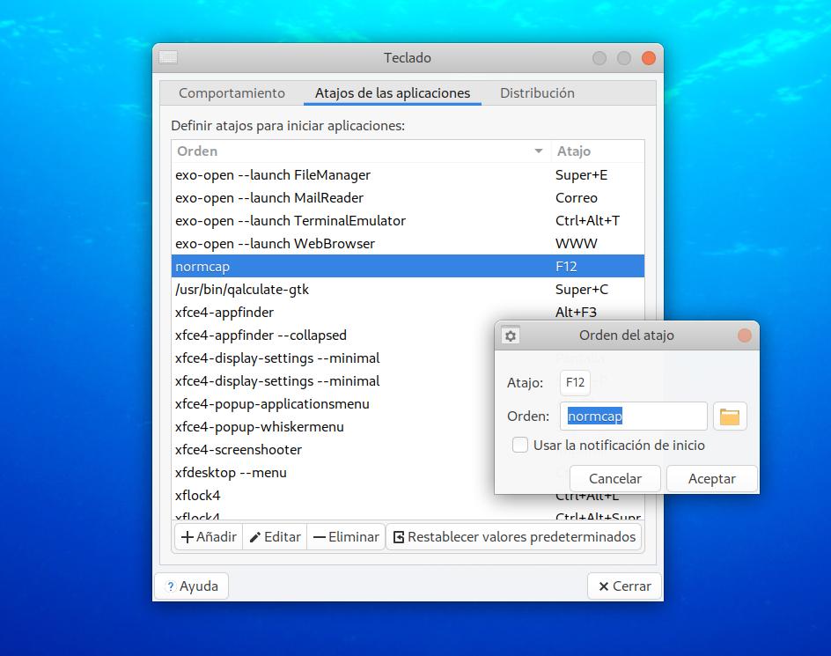Click the Eliminar button with minus icon

(346, 536)
